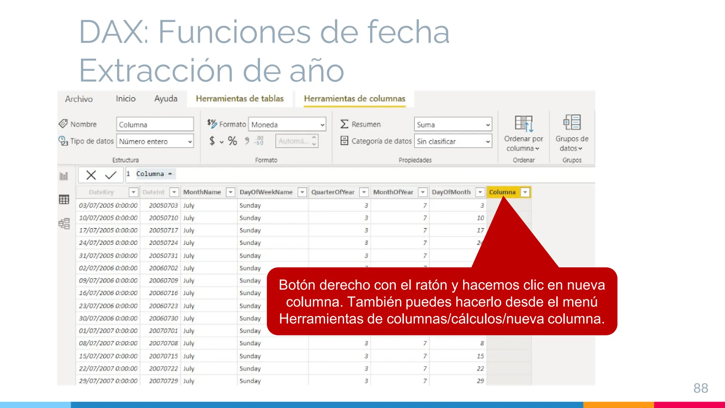Expand the Formato Moneda dropdown

(322, 125)
